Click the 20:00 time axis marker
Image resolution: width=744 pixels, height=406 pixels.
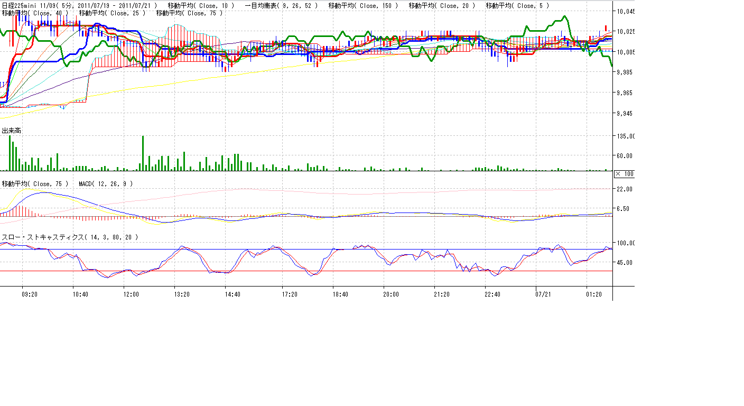pos(391,294)
